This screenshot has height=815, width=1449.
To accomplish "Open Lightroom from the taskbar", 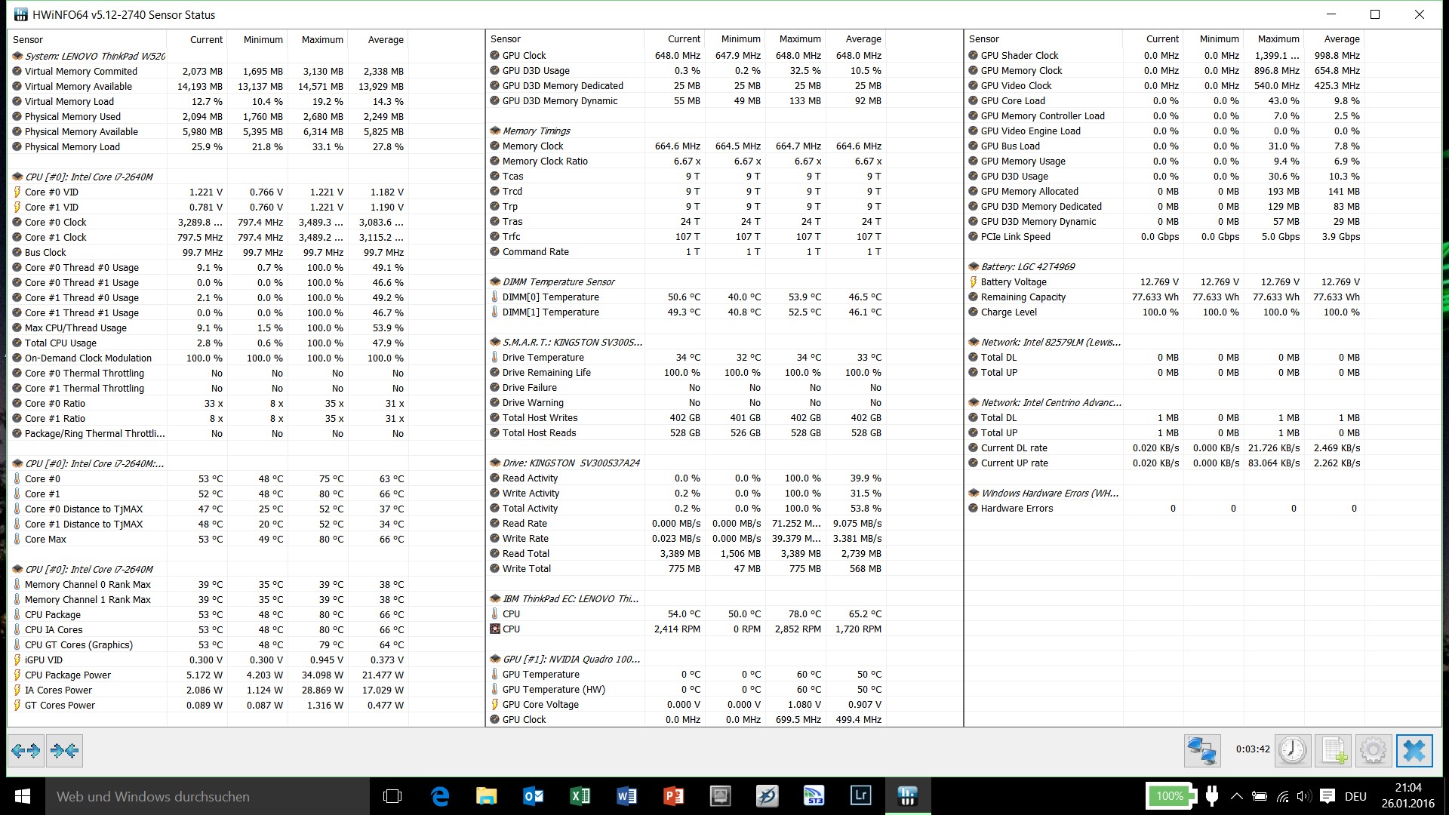I will coord(860,795).
